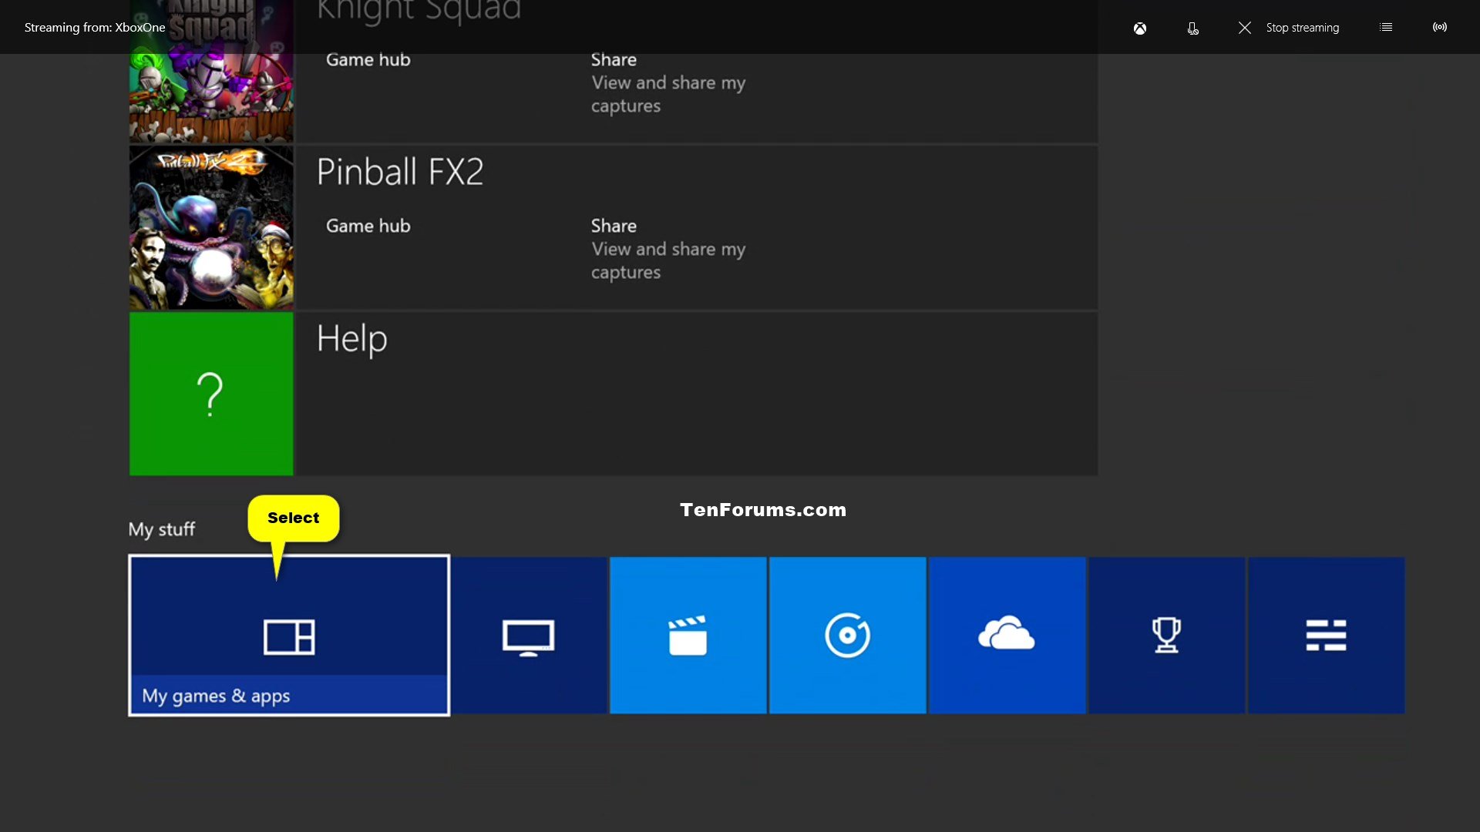Select Pinball FX2 Game hub

pyautogui.click(x=367, y=224)
